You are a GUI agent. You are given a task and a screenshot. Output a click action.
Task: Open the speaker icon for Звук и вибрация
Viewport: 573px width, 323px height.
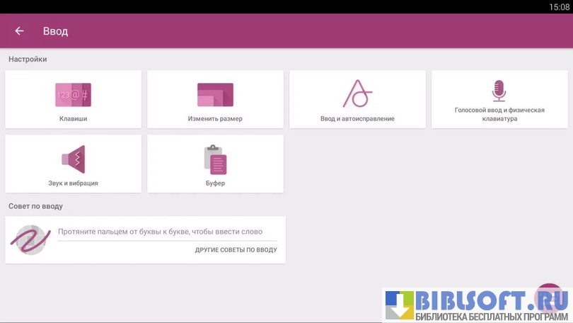click(74, 159)
